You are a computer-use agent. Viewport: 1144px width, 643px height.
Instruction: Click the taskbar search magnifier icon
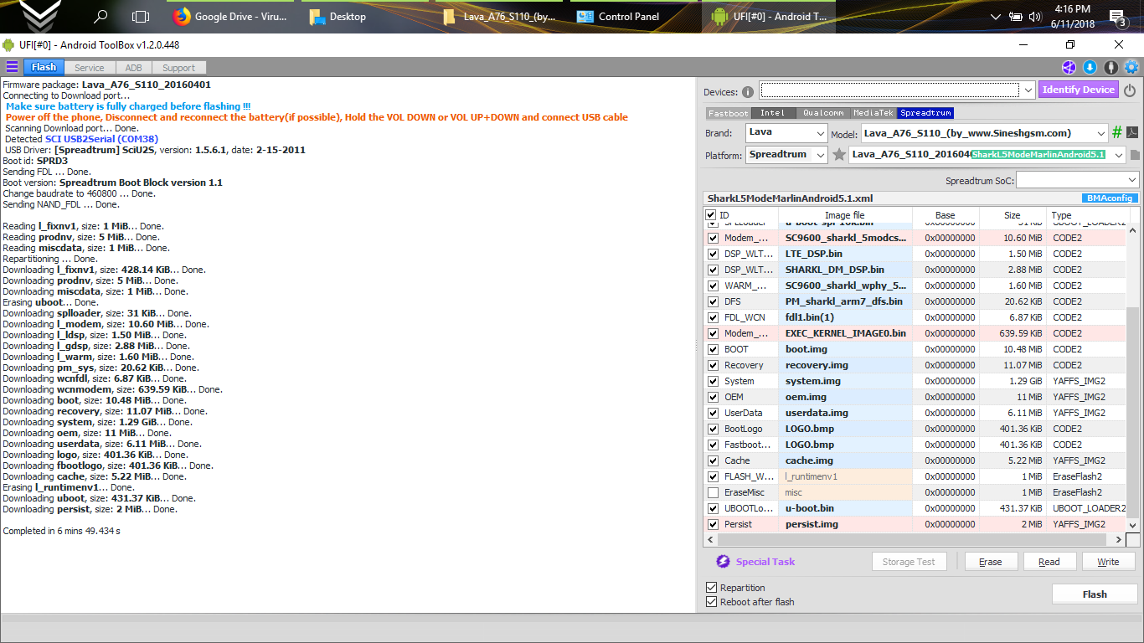click(100, 16)
